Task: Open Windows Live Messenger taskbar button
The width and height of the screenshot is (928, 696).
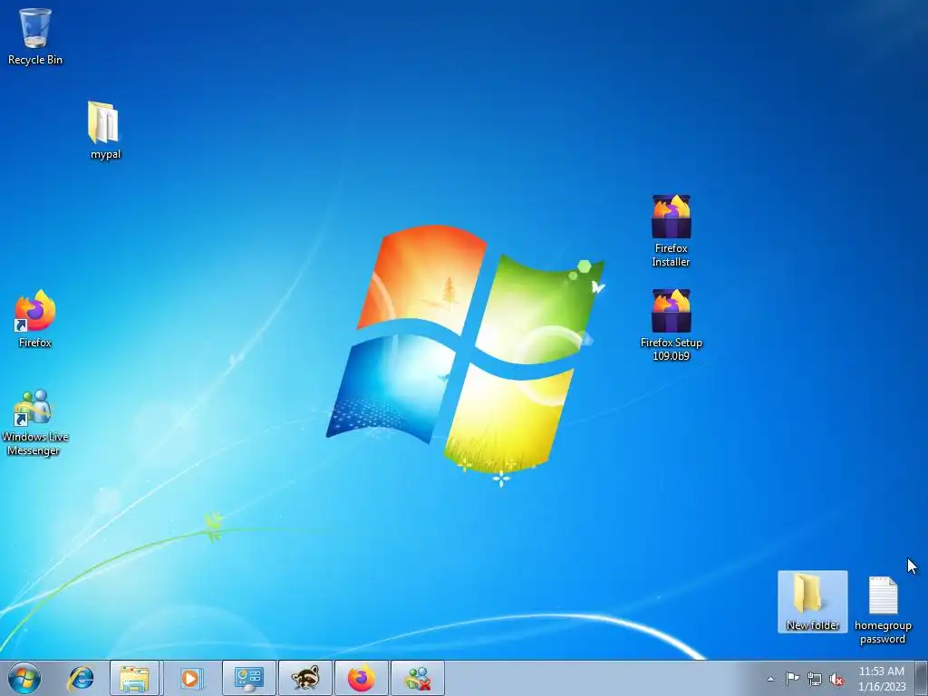Action: (418, 678)
